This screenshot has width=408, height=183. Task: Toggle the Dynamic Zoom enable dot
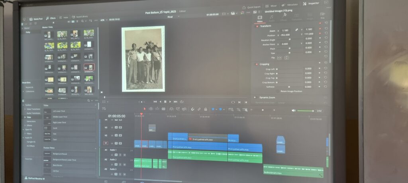[x=255, y=97]
